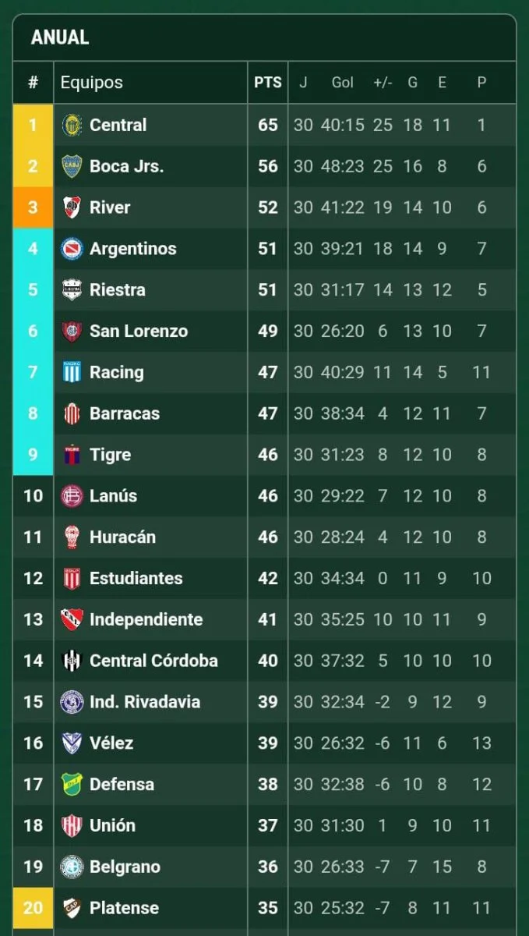Open the Ind. Rivadavia team link
Screen dimensions: 529x936
pyautogui.click(x=145, y=702)
